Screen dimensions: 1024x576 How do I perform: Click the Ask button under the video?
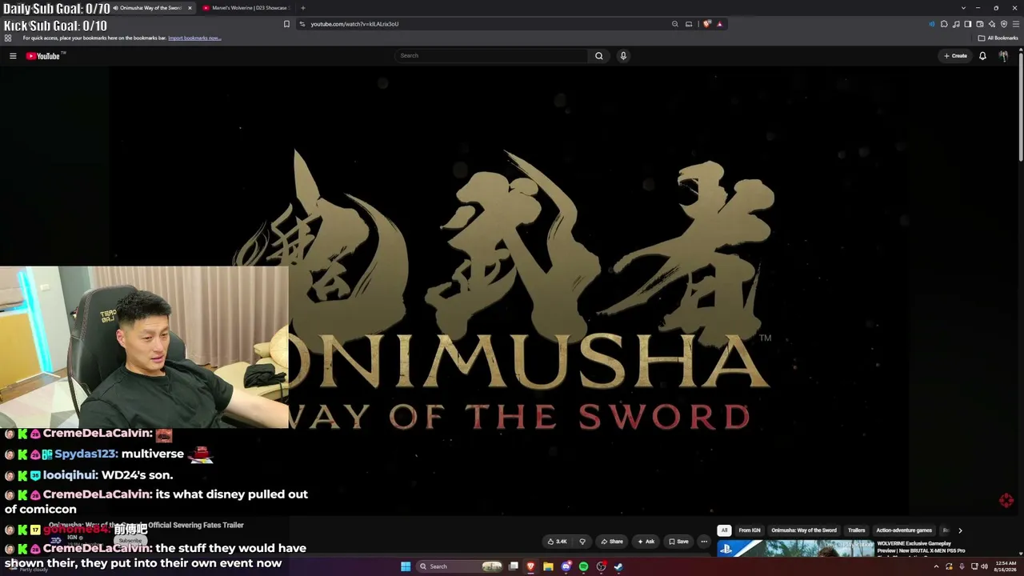pyautogui.click(x=646, y=542)
